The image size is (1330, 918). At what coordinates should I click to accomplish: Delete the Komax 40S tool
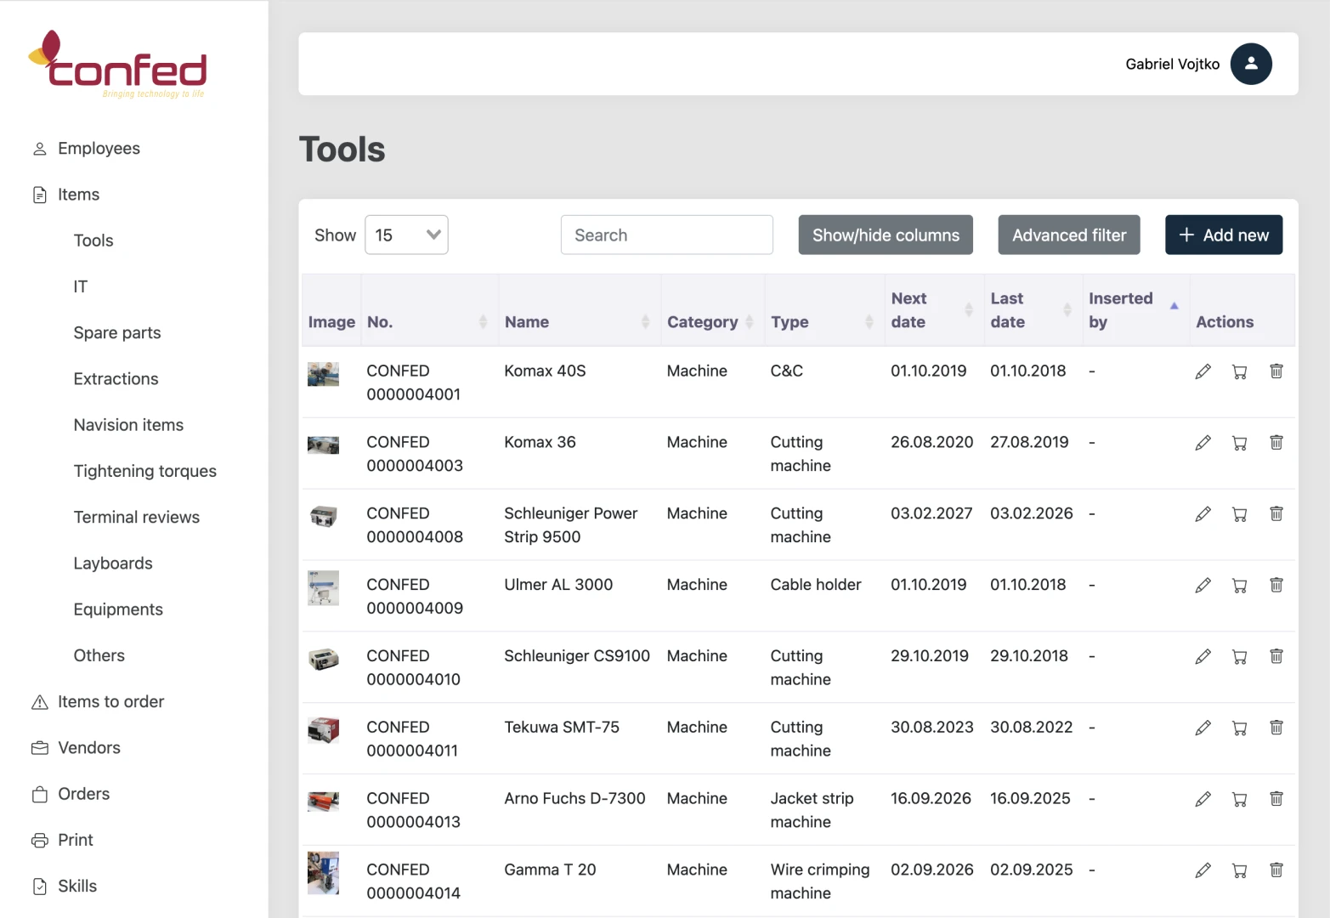point(1276,371)
